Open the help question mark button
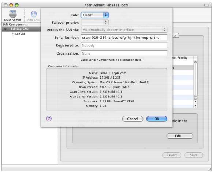 [49, 119]
